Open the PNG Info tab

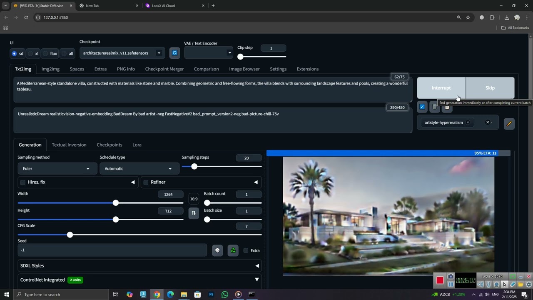(126, 69)
